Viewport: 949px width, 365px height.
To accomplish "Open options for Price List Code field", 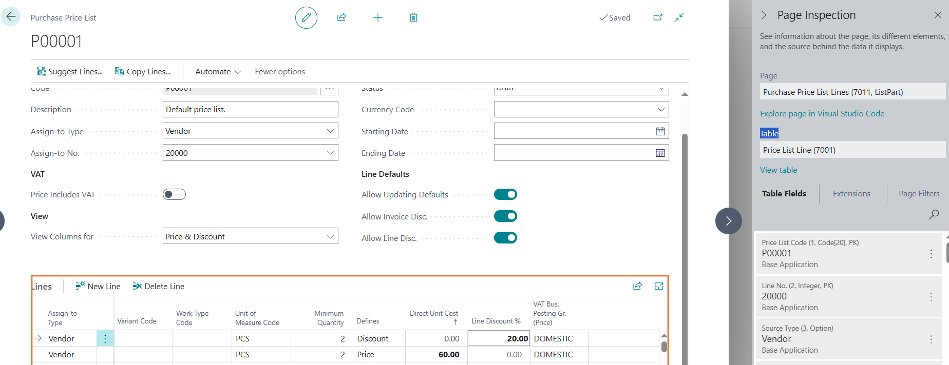I will [x=931, y=254].
